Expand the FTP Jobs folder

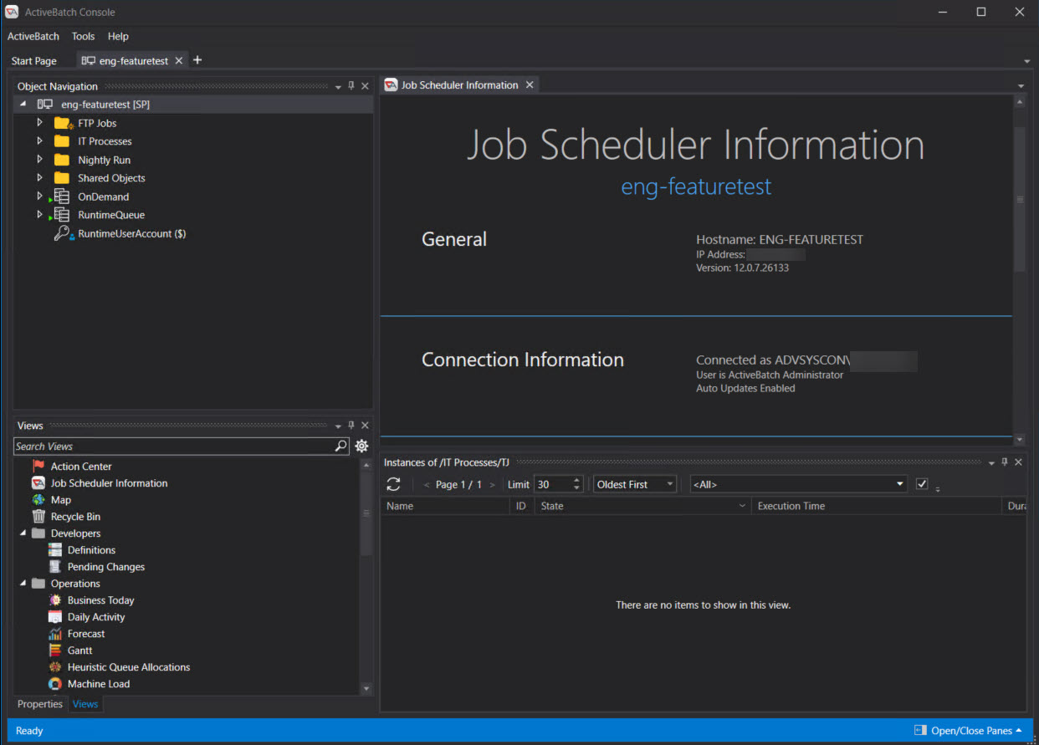(x=38, y=123)
